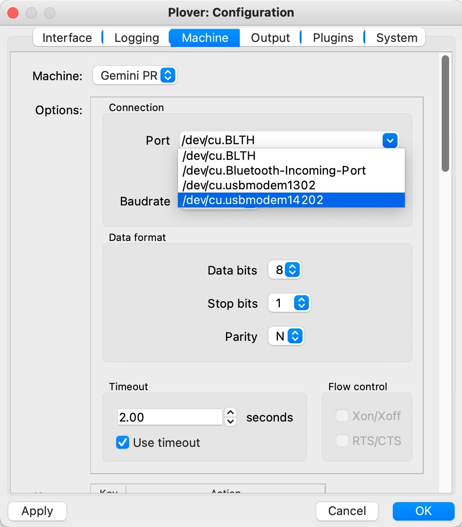Viewport: 462px width, 527px height.
Task: Switch to the Interface tab
Action: [67, 38]
